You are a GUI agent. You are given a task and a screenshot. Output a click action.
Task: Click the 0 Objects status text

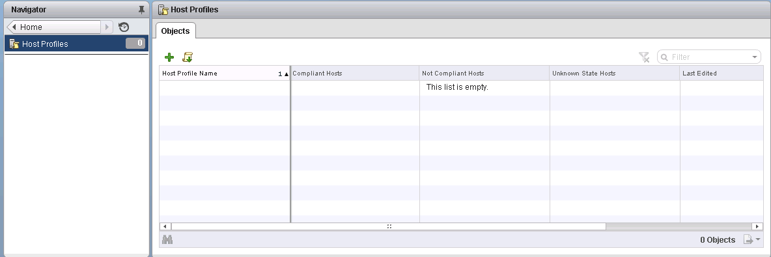click(x=718, y=240)
